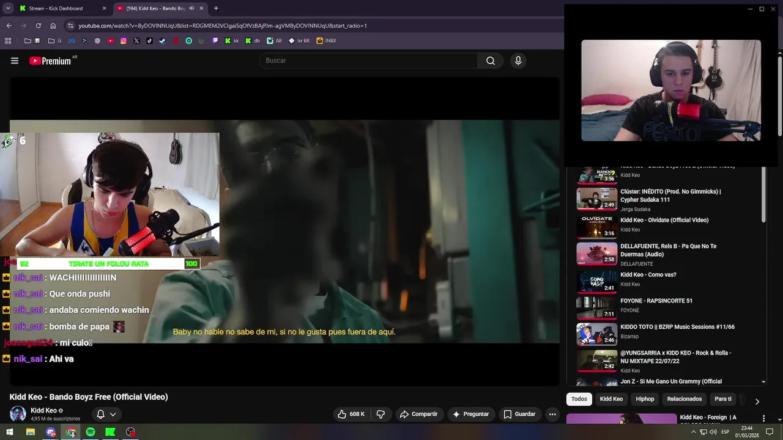Open YUNGSARRIA x KIDD KEO Rock & Rolla
The width and height of the screenshot is (783, 440).
pos(675,357)
